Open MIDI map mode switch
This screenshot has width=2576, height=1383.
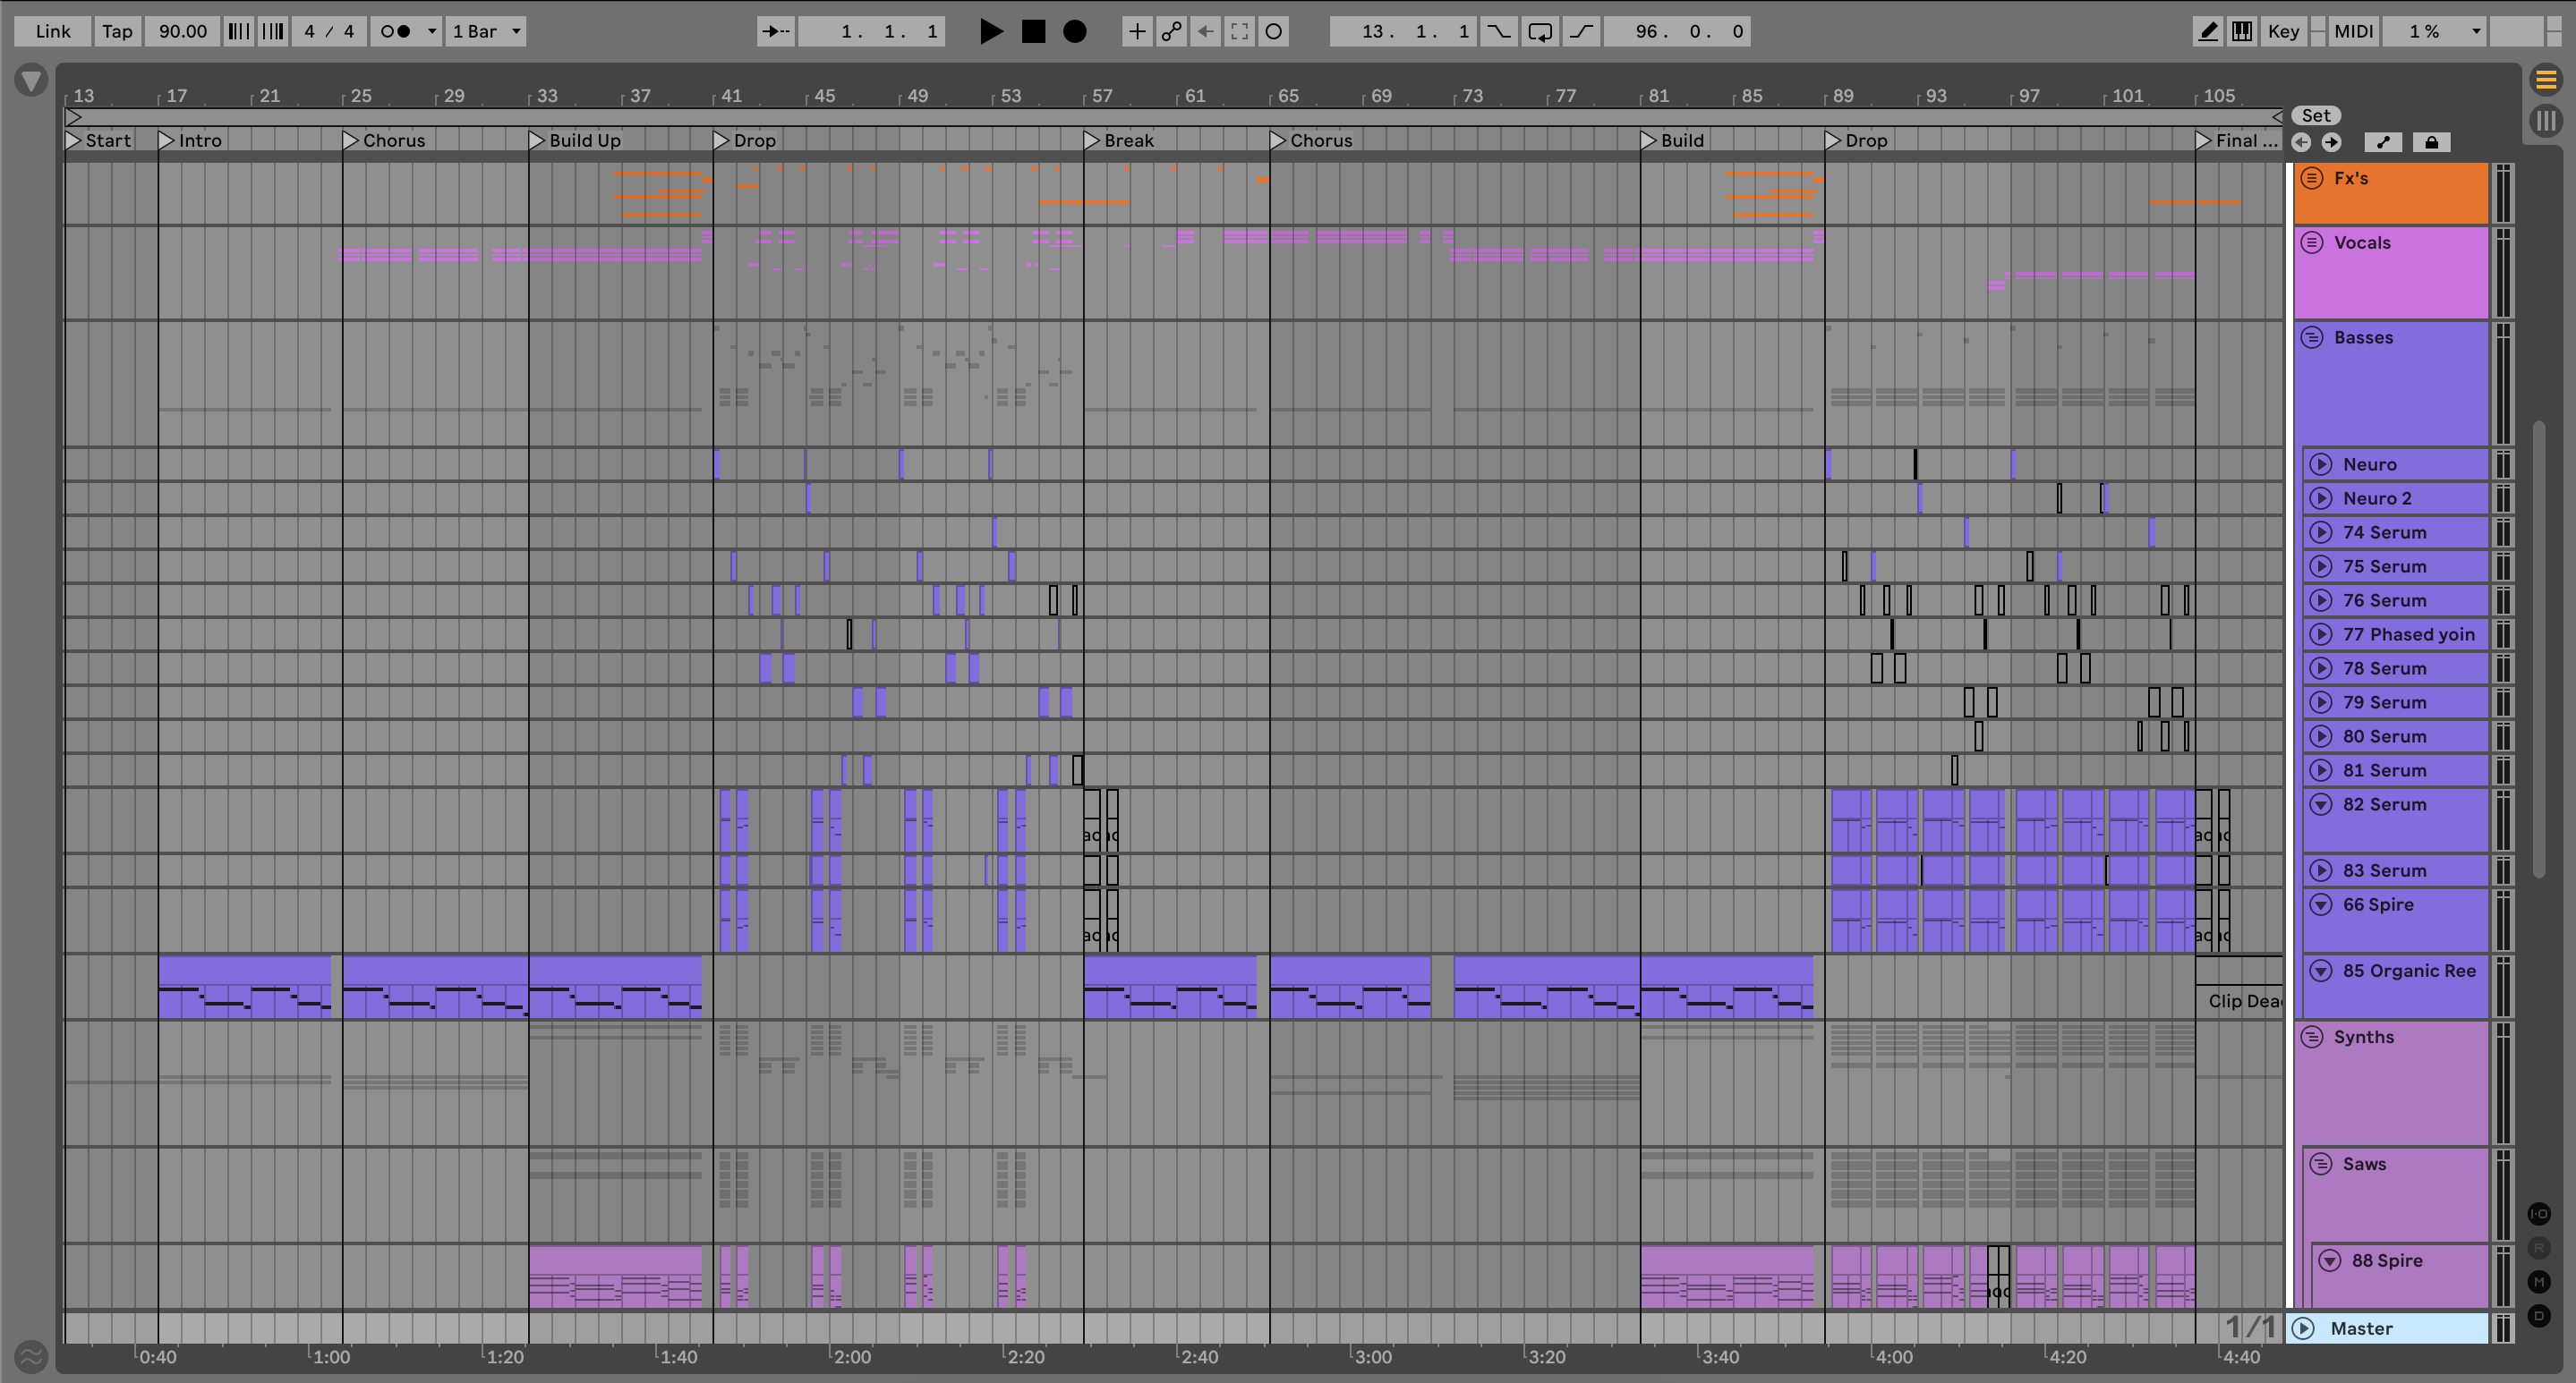coord(2353,31)
